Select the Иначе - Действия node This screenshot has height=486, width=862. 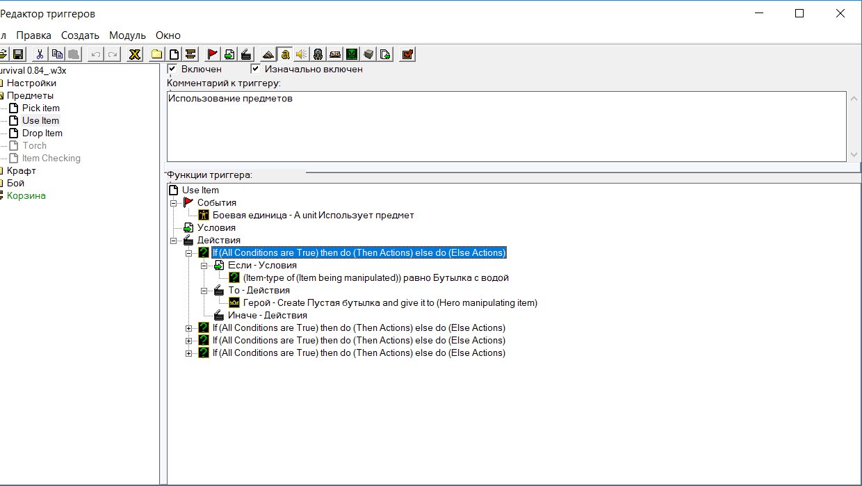click(268, 316)
